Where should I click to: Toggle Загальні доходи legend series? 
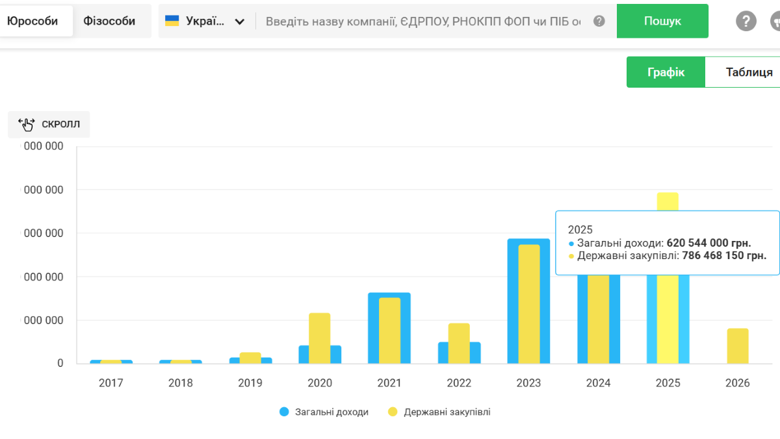click(324, 412)
